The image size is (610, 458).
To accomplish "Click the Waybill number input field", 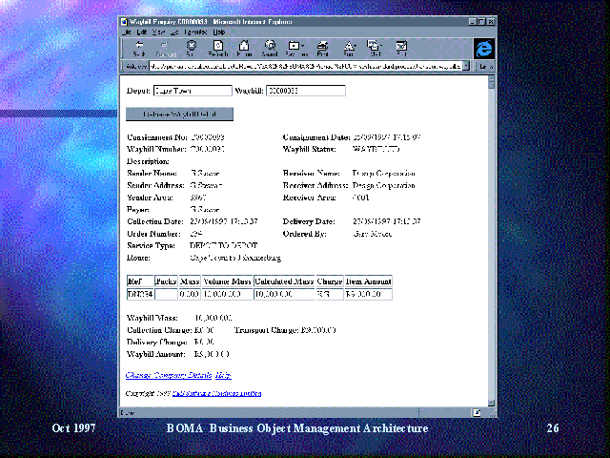I will [305, 92].
